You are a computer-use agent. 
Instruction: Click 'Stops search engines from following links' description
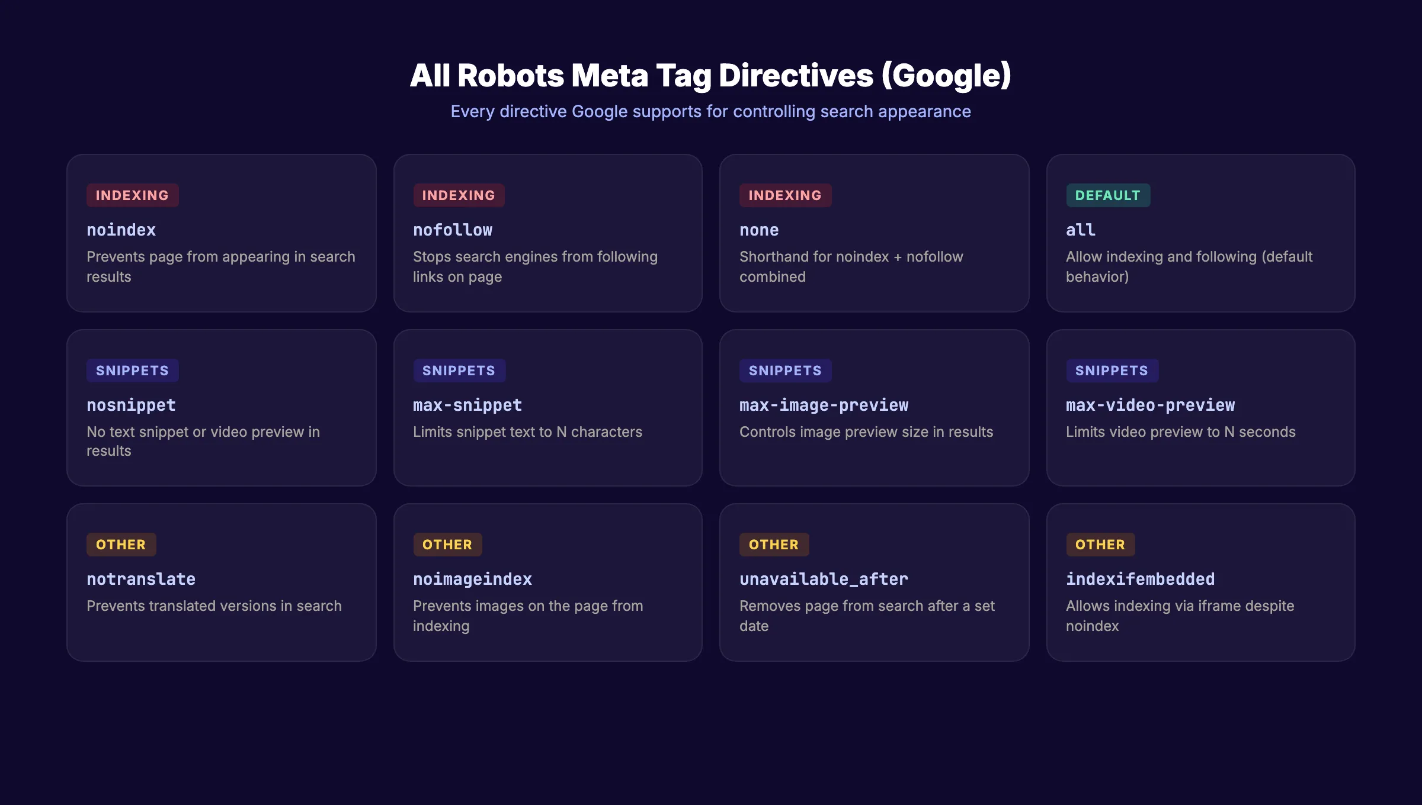tap(535, 266)
